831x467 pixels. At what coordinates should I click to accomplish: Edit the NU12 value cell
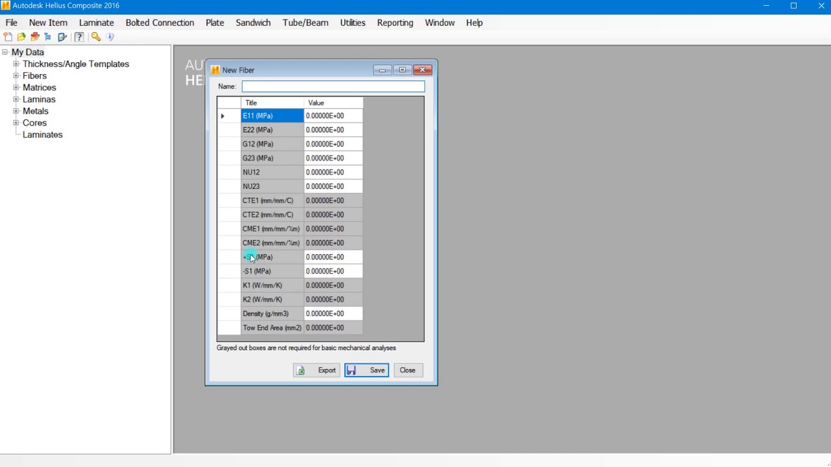333,173
